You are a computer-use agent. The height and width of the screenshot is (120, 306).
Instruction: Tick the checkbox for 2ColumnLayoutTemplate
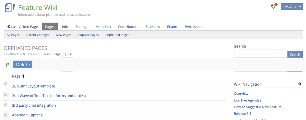[x=6, y=84]
